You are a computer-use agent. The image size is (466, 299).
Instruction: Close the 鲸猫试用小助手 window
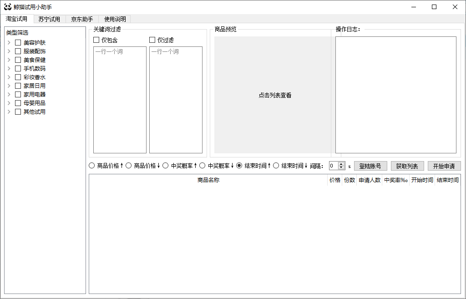click(455, 7)
